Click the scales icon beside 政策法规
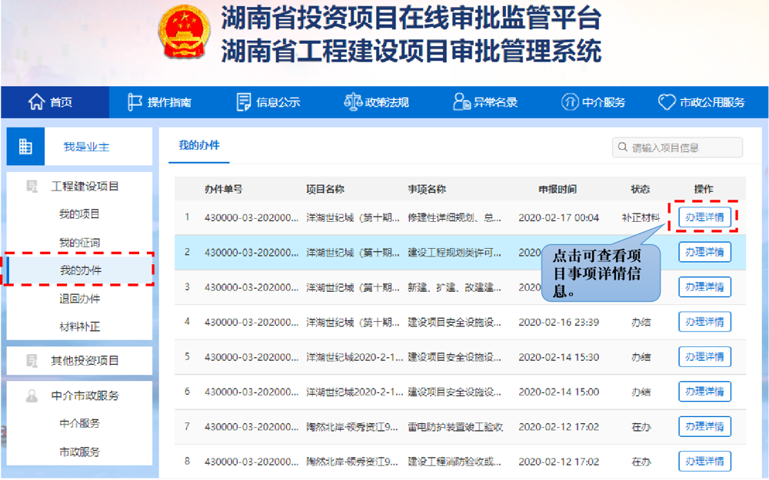Image resolution: width=769 pixels, height=480 pixels. 353,101
